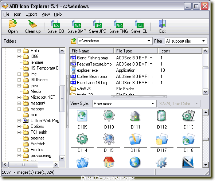The width and height of the screenshot is (215, 181).
Task: Select the red-roof house icon
Action: pyautogui.click(x=109, y=162)
